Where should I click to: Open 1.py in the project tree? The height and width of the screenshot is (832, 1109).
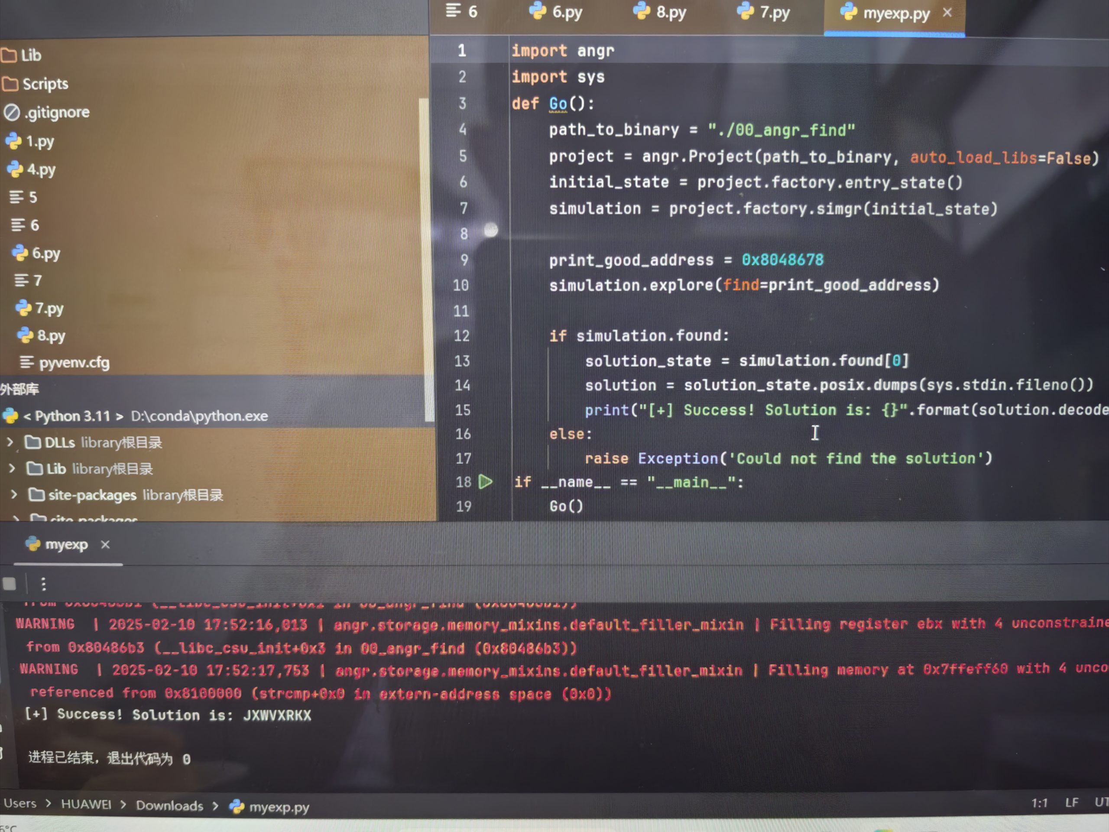click(30, 141)
